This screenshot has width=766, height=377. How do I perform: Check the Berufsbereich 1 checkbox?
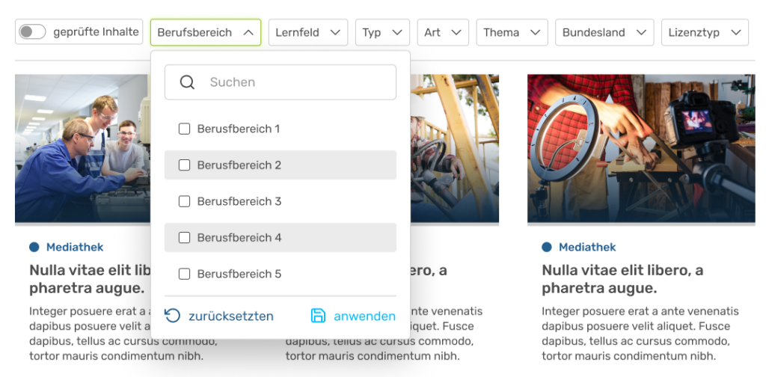tap(184, 129)
